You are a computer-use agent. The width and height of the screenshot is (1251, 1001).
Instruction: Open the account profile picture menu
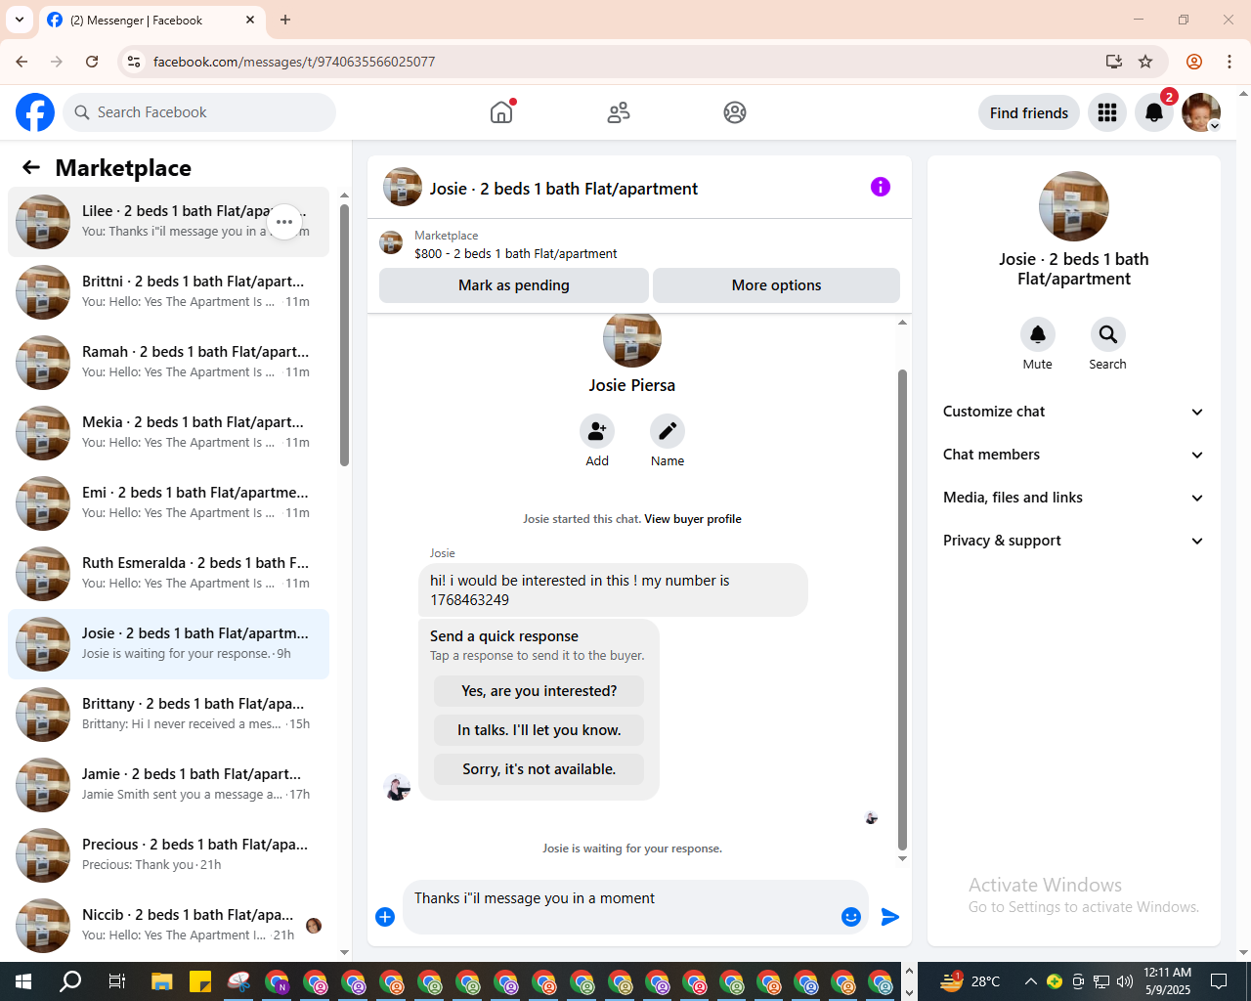[1201, 112]
